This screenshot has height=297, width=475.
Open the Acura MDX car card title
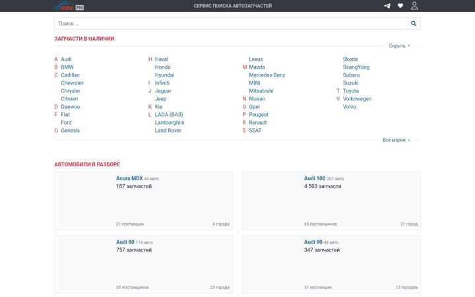tap(129, 178)
